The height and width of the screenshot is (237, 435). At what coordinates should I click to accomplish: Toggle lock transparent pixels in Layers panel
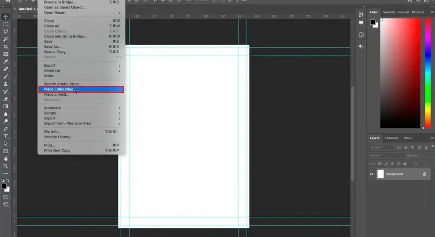pyautogui.click(x=380, y=163)
